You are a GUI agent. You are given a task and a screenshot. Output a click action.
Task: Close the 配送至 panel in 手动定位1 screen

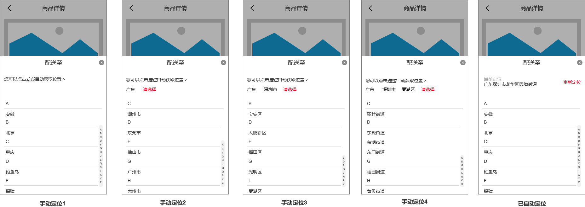pos(101,62)
